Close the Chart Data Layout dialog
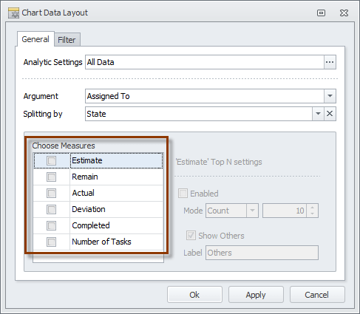The width and height of the screenshot is (360, 314). [x=344, y=13]
